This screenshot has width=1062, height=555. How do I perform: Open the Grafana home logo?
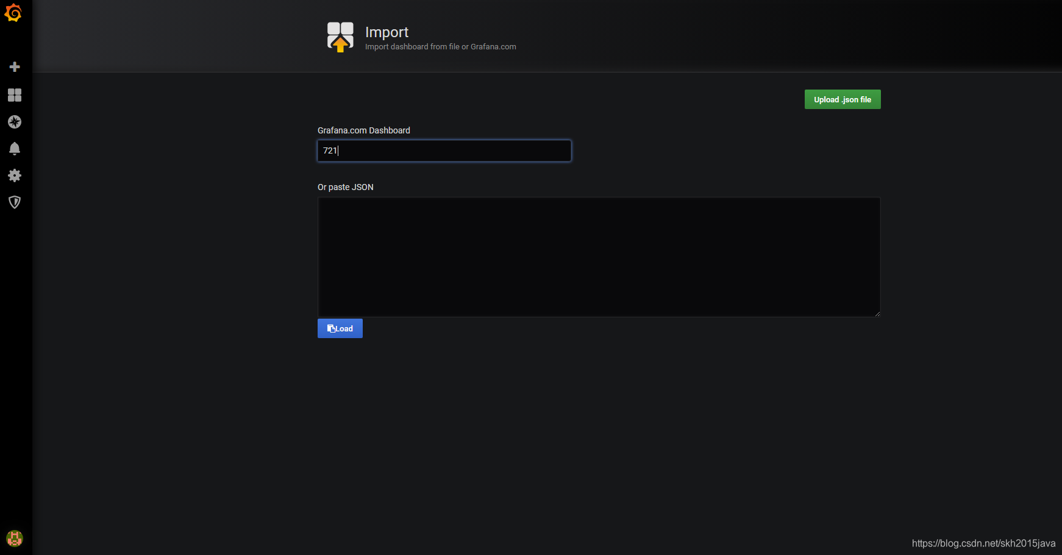pos(13,13)
